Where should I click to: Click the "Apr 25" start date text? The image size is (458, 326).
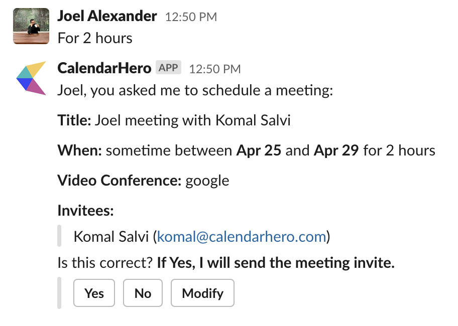(259, 150)
